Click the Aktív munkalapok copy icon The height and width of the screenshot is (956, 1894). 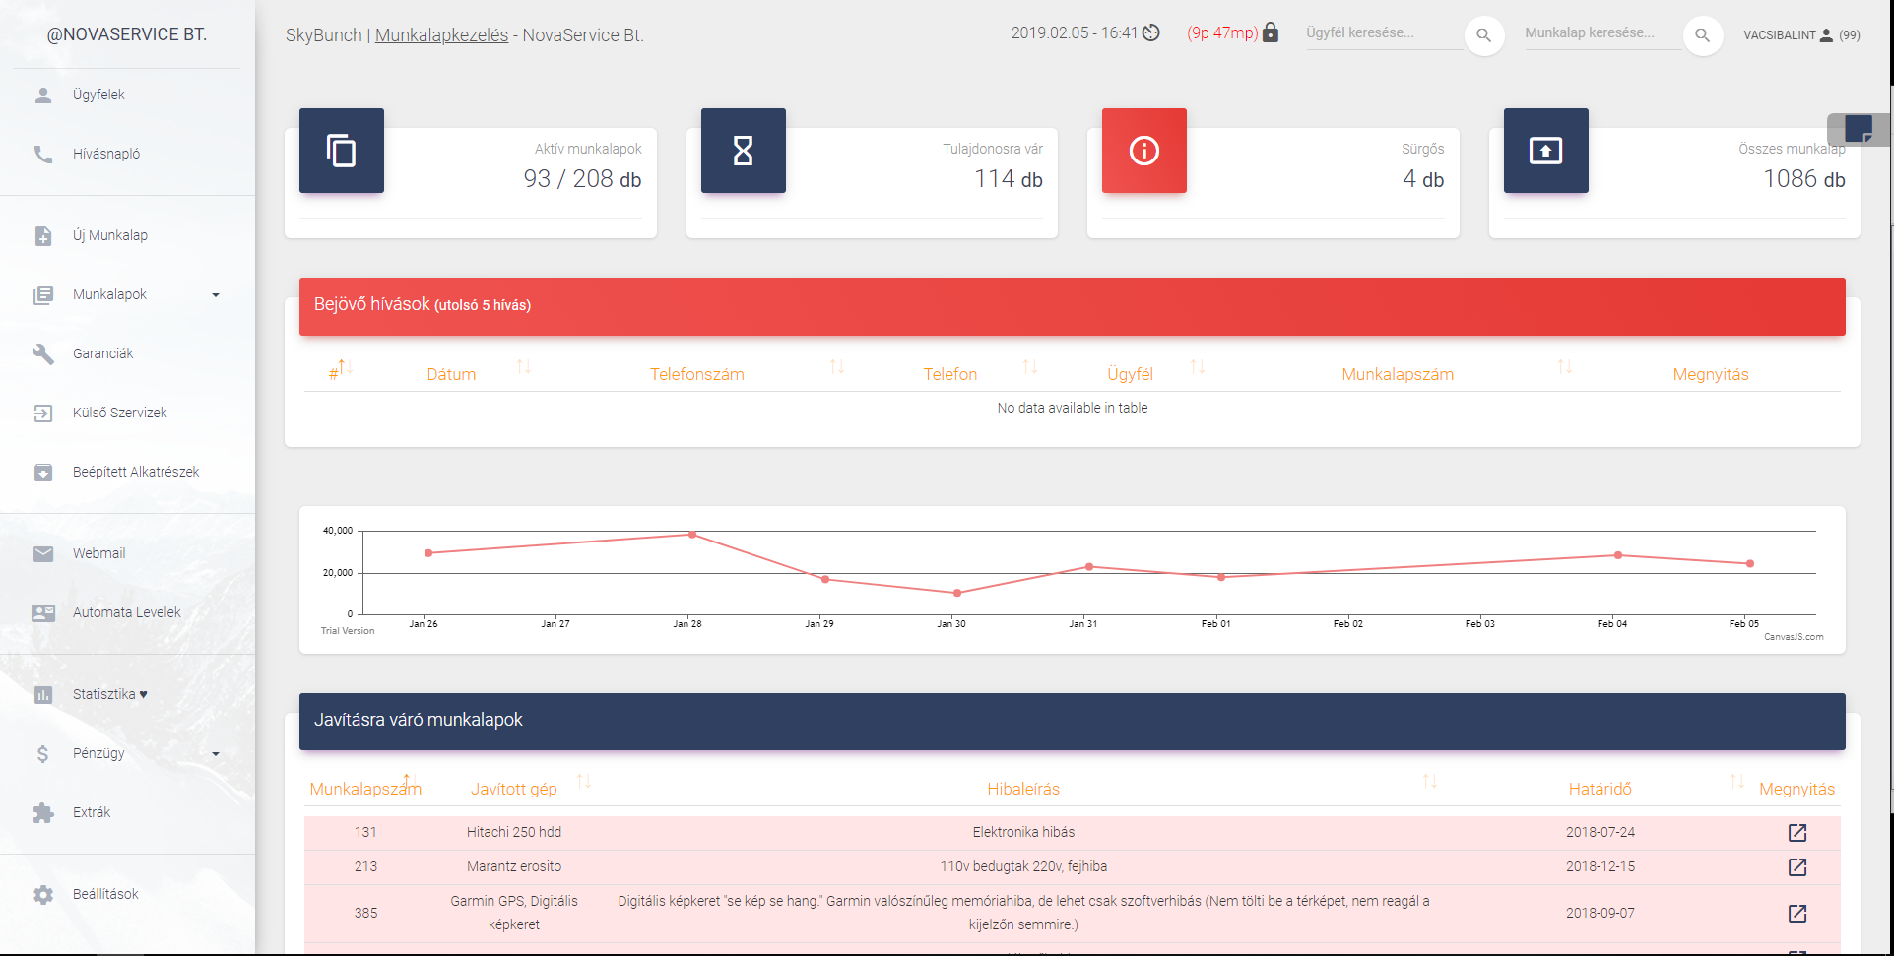pos(341,150)
